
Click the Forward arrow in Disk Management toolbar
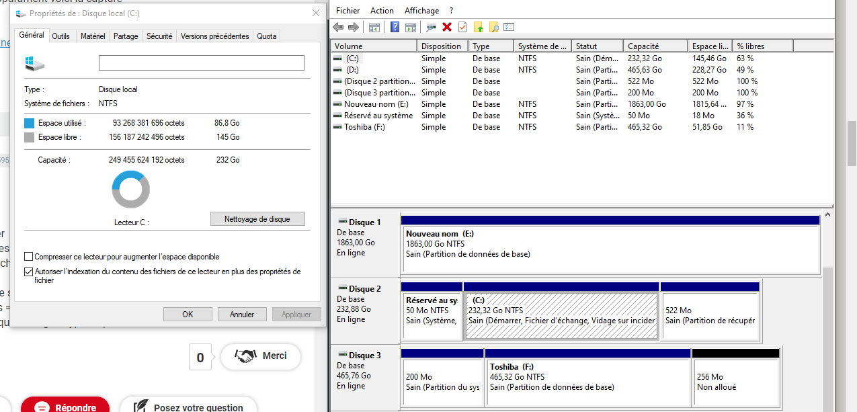[353, 27]
